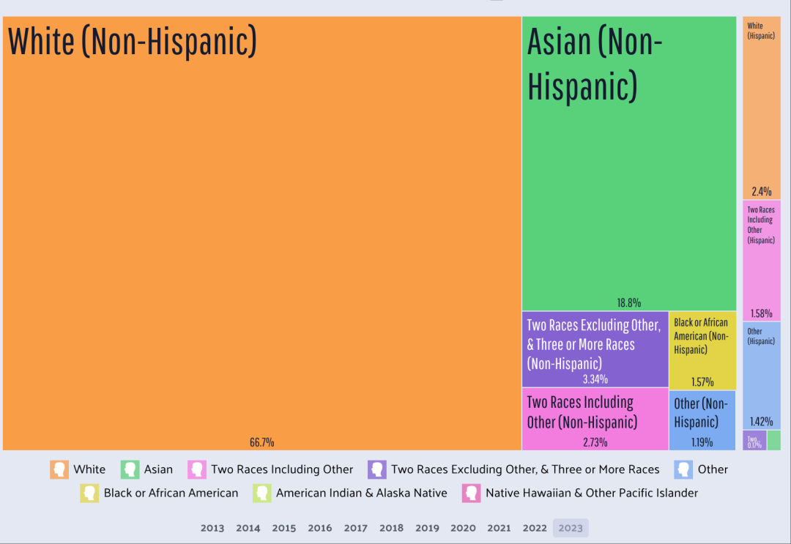Click the Native Hawaiian & Other Pacific Islander icon
This screenshot has height=544, width=791.
click(472, 493)
